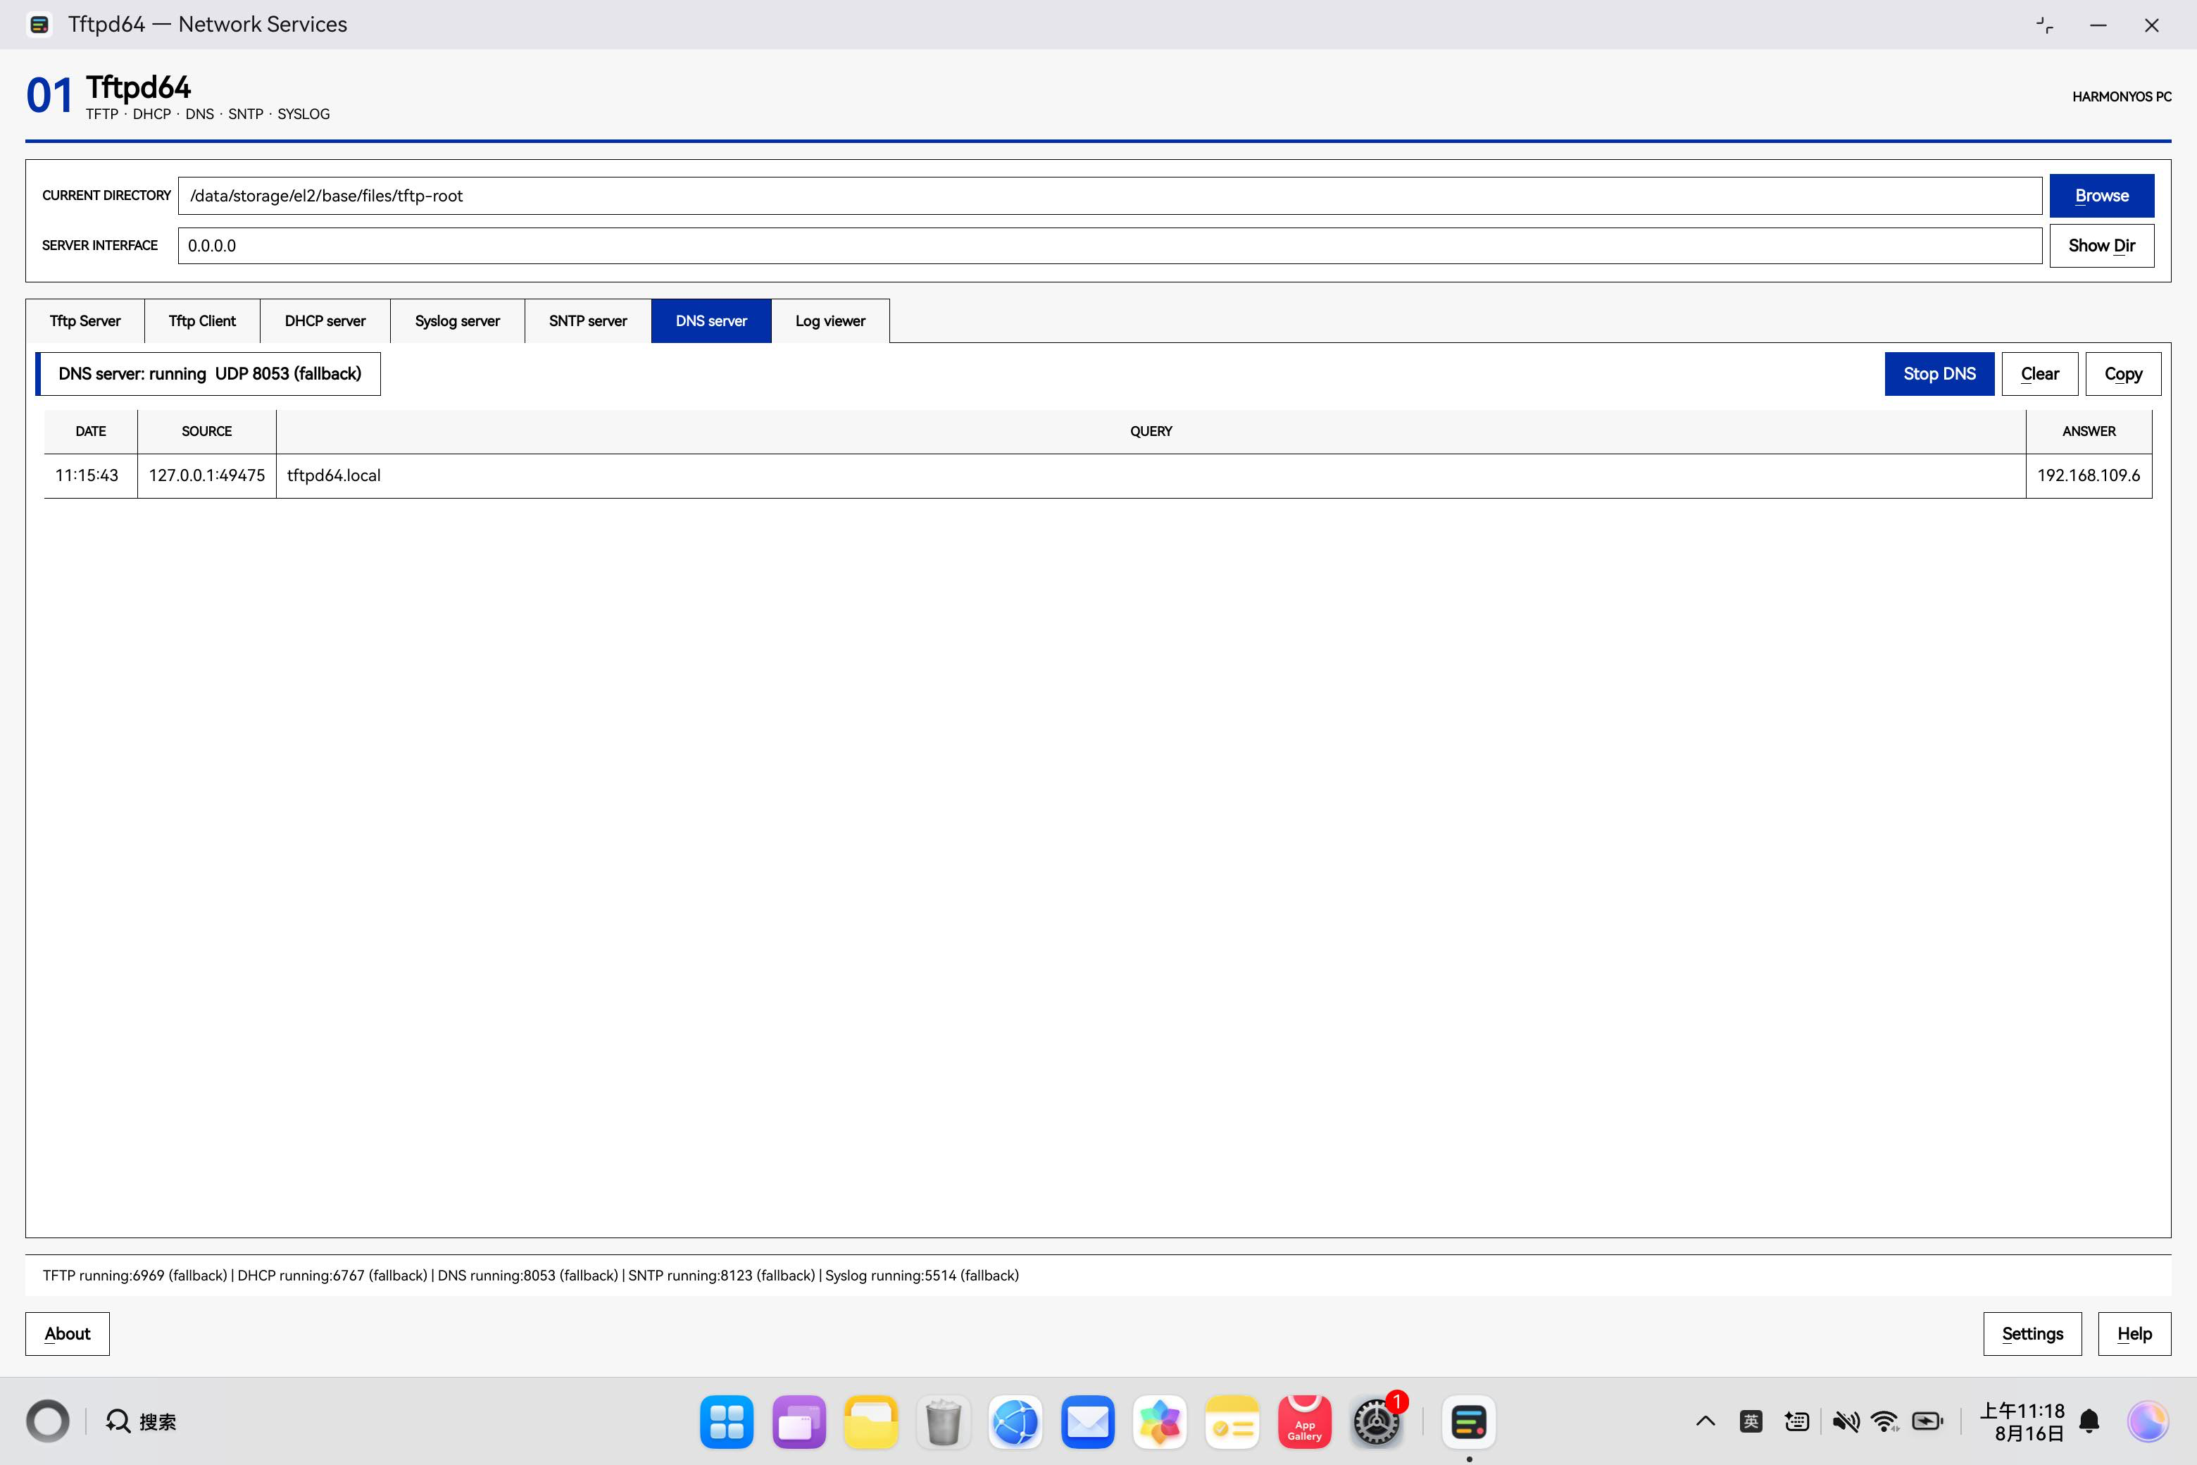Open the DHCP server tab
This screenshot has height=1465, width=2197.
coord(325,320)
